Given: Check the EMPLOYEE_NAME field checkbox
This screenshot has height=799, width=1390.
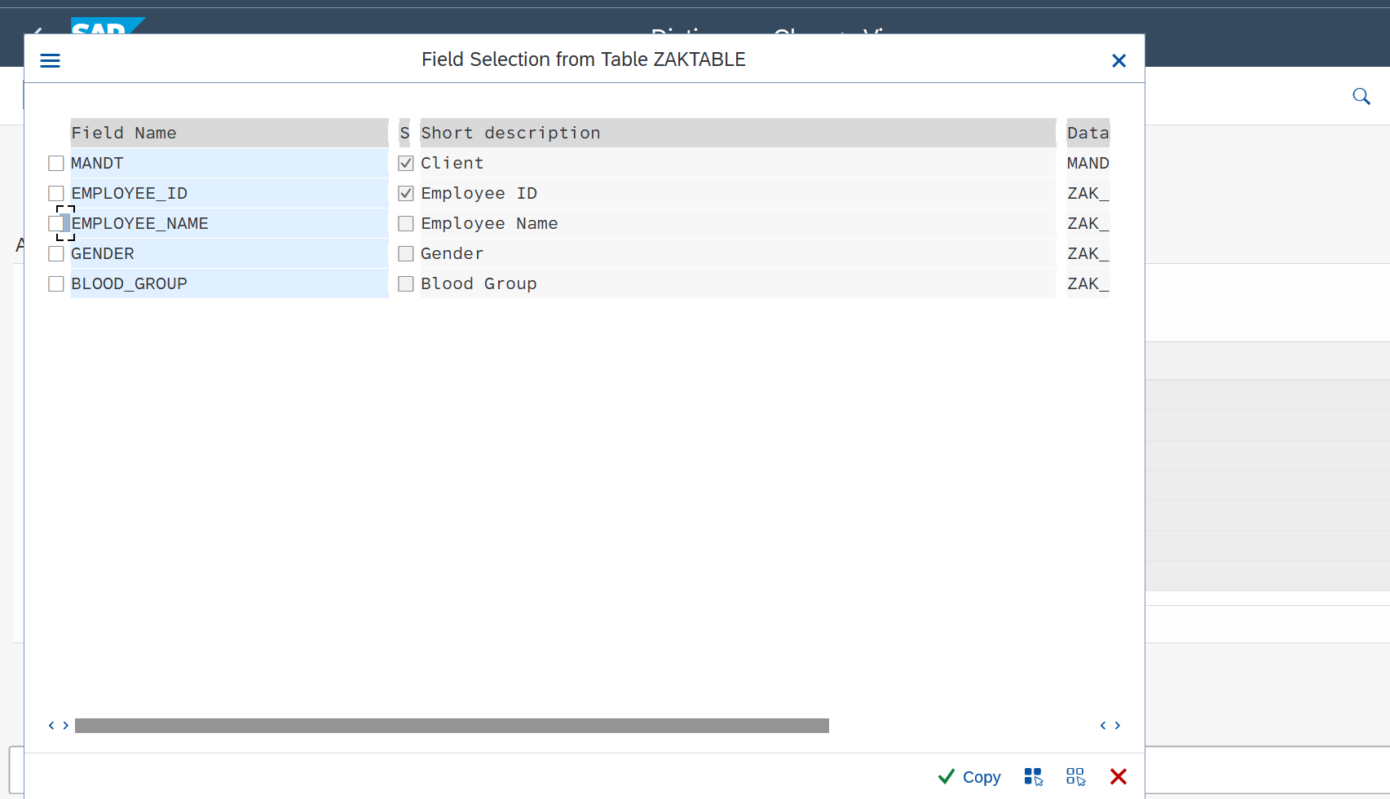Looking at the screenshot, I should (56, 224).
